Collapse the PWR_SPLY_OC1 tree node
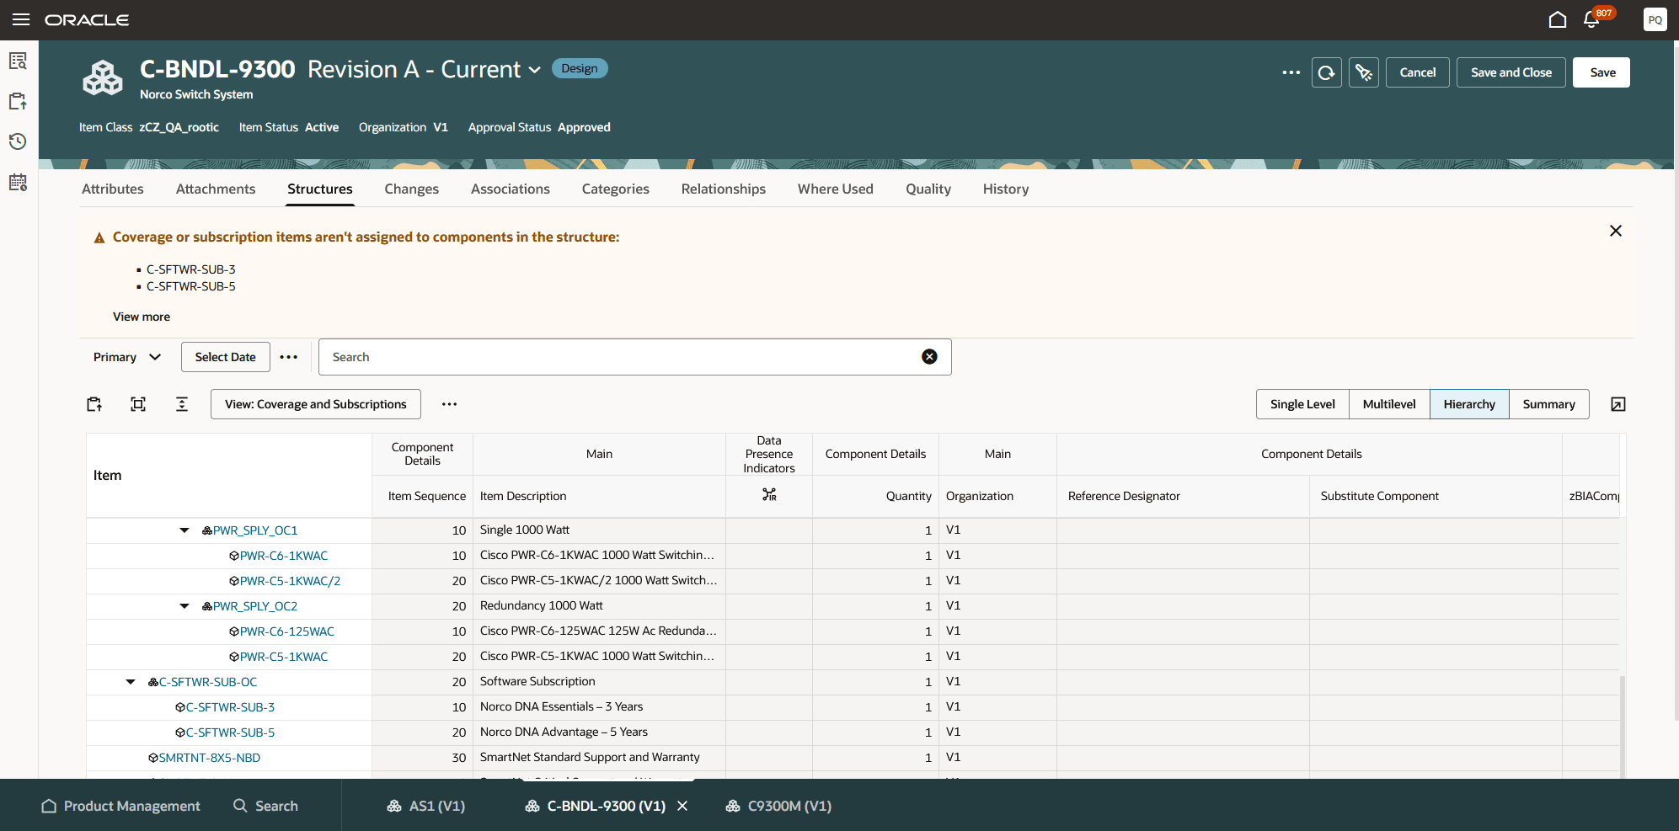The height and width of the screenshot is (831, 1679). (184, 530)
